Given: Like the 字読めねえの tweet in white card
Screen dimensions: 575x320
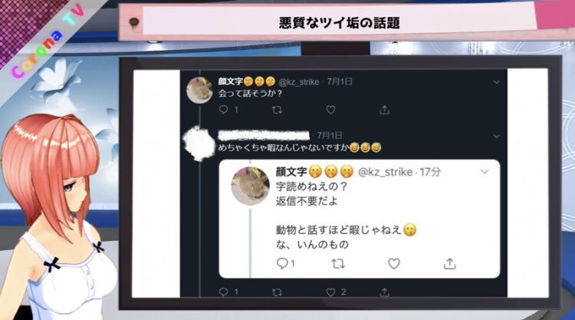Looking at the screenshot, I should (x=393, y=263).
